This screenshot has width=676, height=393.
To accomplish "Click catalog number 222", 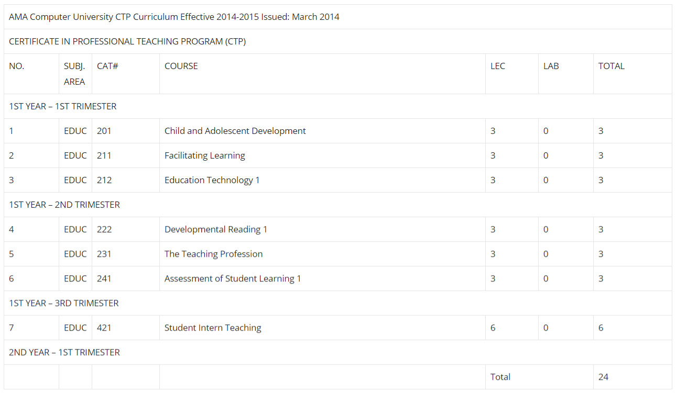I will pyautogui.click(x=104, y=229).
